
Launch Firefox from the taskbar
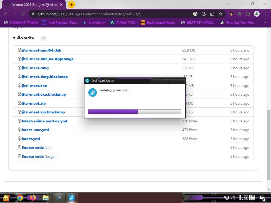click(33, 198)
